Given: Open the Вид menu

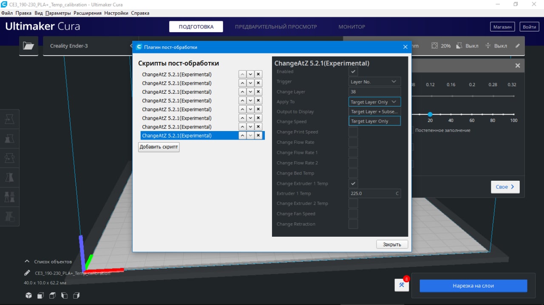Looking at the screenshot, I should 39,13.
